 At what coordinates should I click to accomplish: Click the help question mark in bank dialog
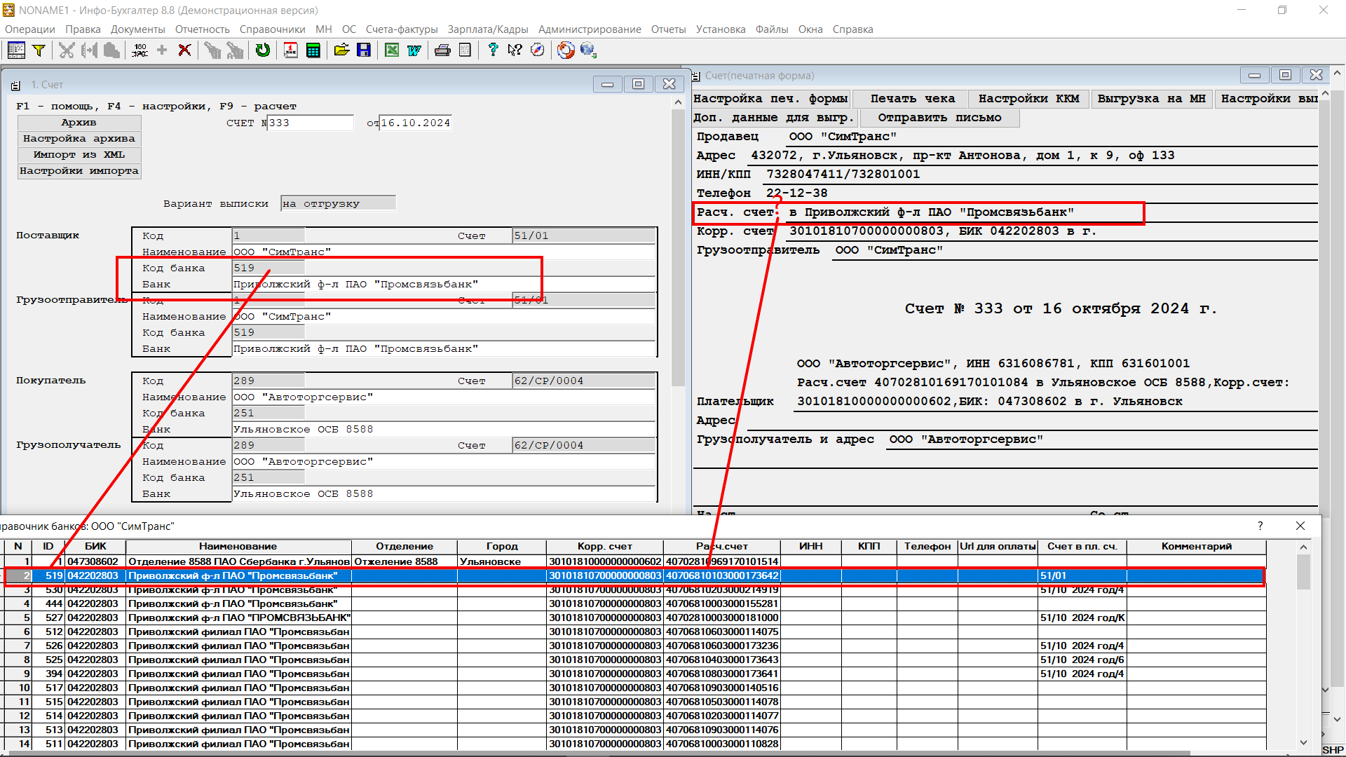click(x=1260, y=526)
